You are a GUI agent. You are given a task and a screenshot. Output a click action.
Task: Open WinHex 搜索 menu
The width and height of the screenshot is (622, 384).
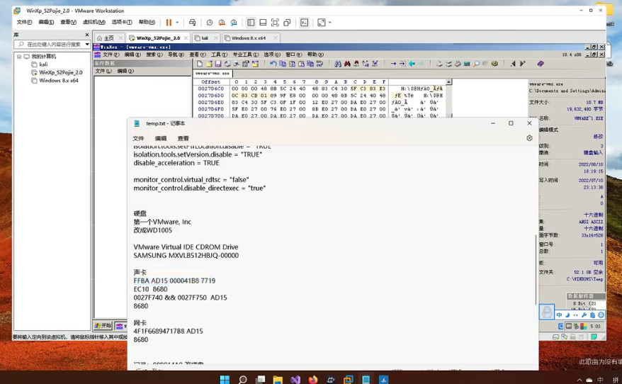coord(154,55)
